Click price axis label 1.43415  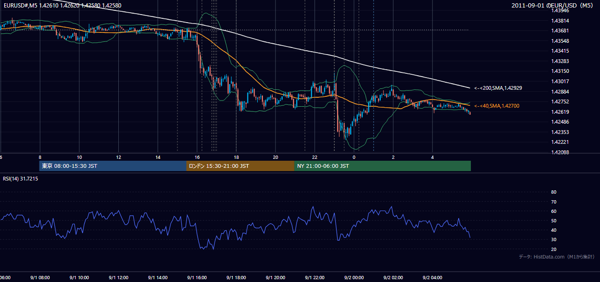tap(560, 51)
